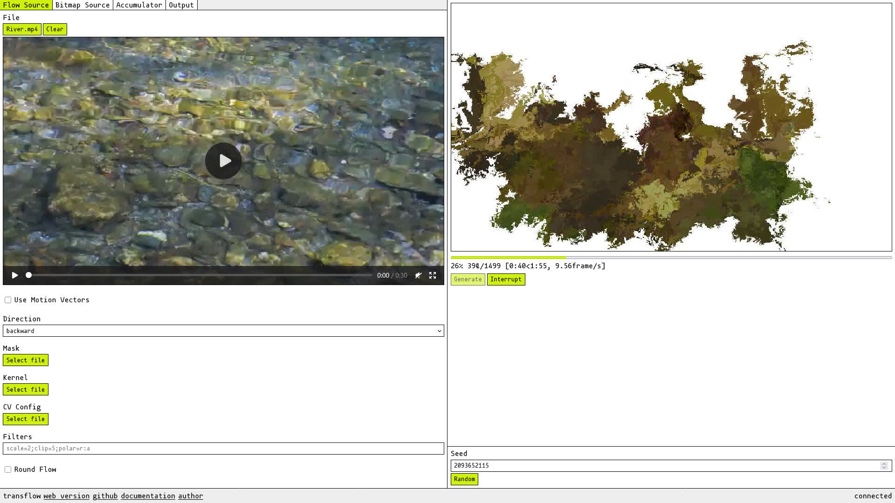
Task: Click the video seek bar handle
Action: pyautogui.click(x=29, y=275)
